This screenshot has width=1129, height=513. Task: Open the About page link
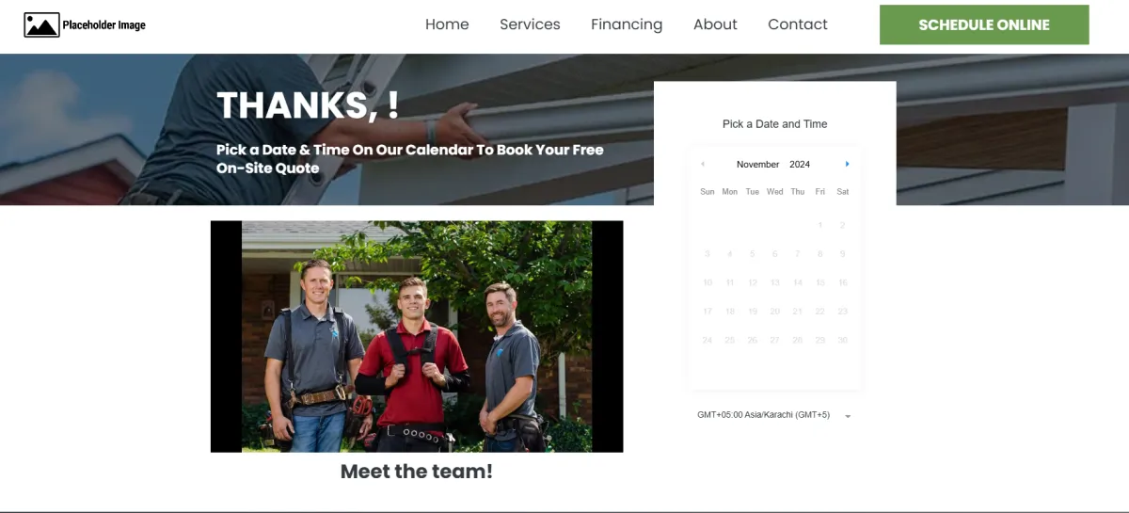point(715,24)
